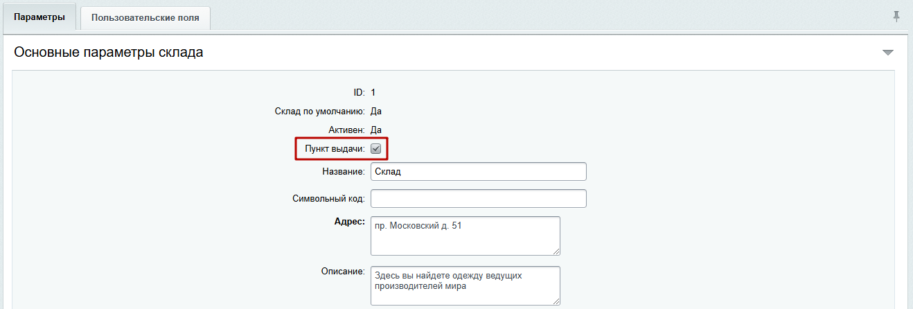Click the bold Адрес label
The image size is (913, 309).
point(351,222)
